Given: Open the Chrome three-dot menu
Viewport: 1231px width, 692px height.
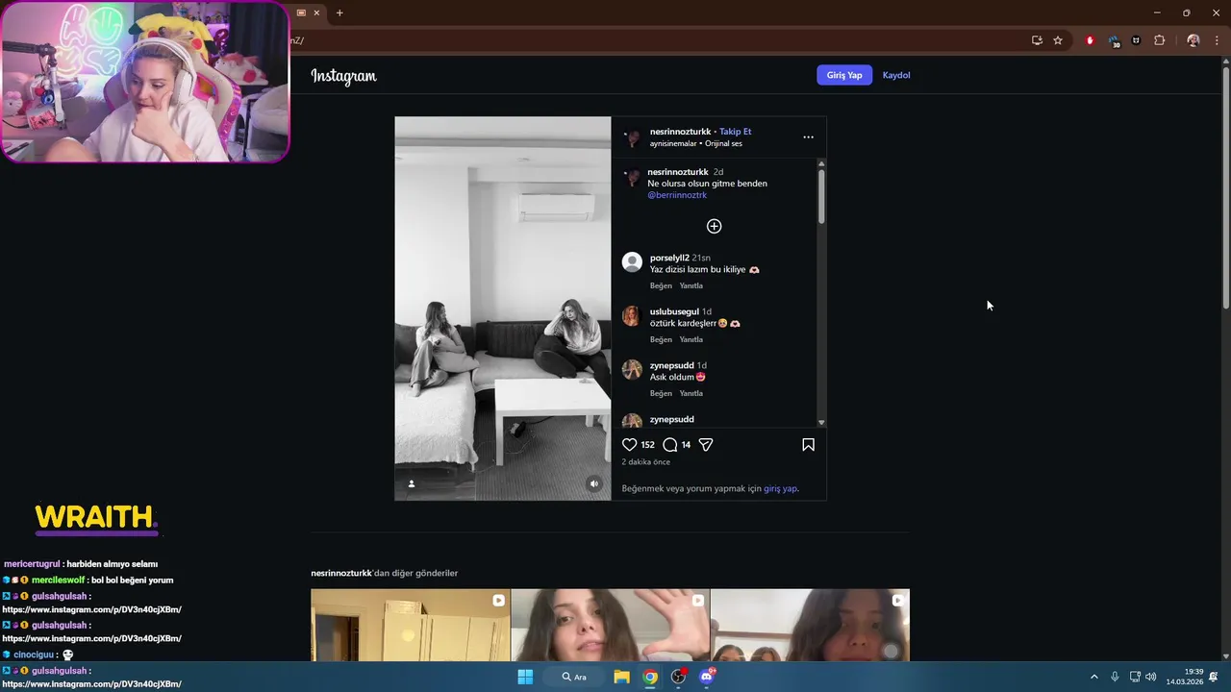Looking at the screenshot, I should [1217, 40].
